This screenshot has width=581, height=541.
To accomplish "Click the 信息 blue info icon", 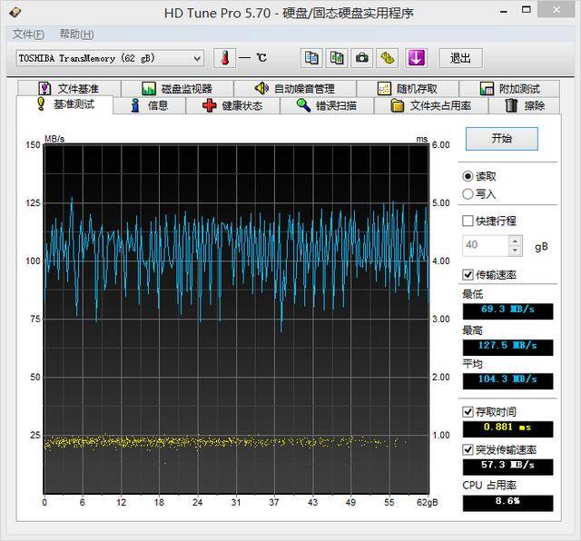I will coord(135,105).
